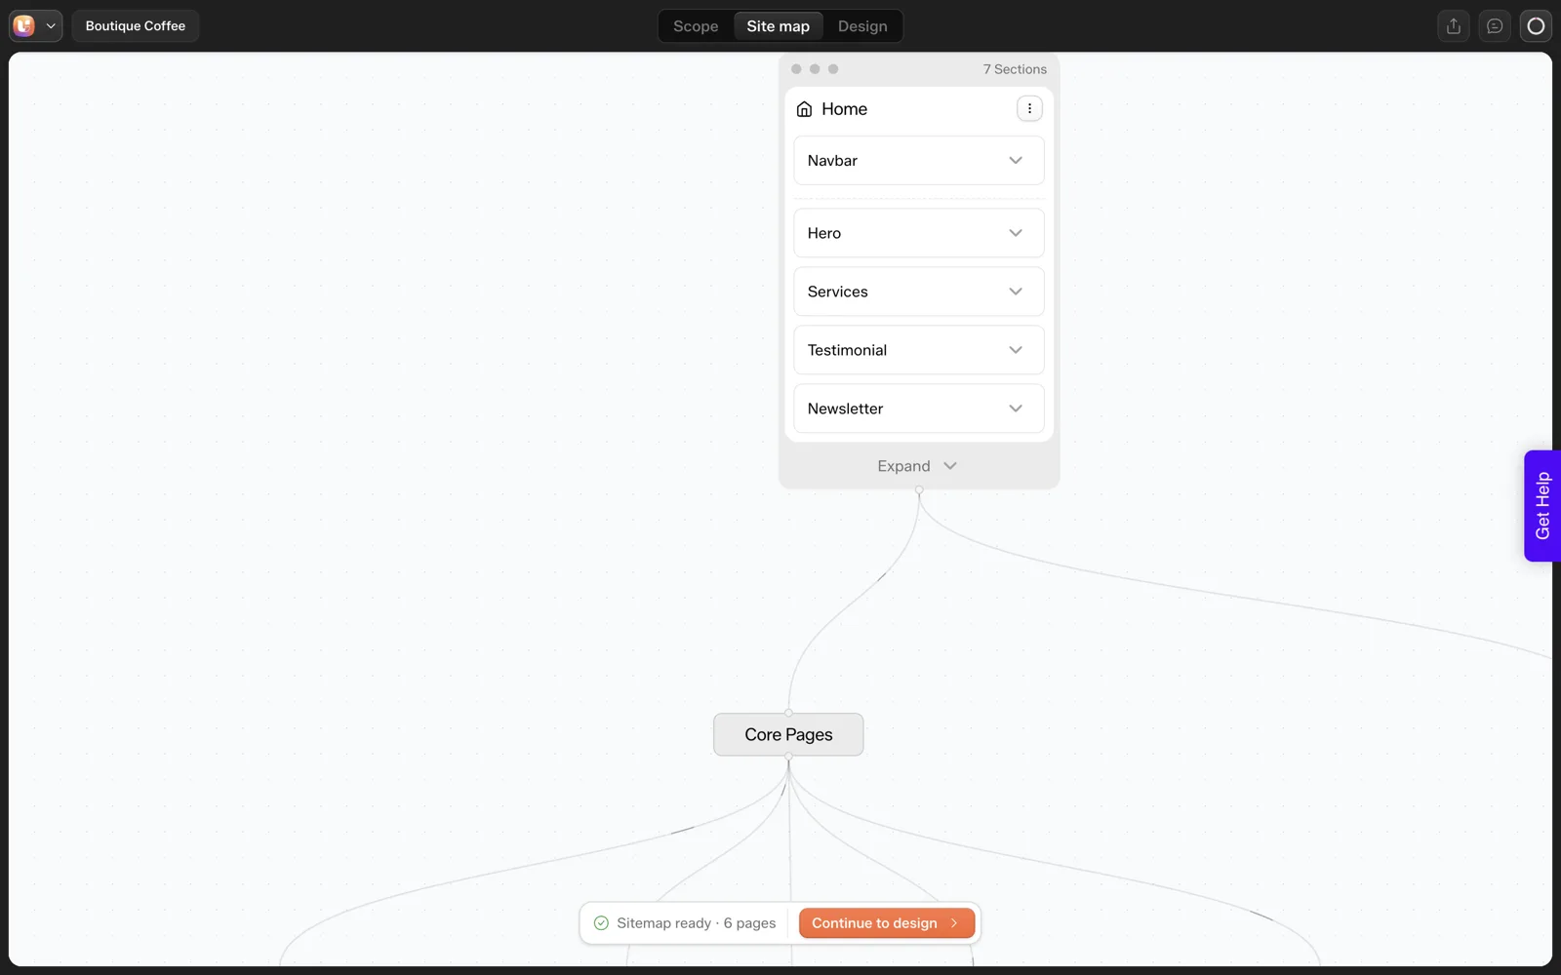Viewport: 1561px width, 975px height.
Task: Expand the Navbar section chevron
Action: [x=1016, y=160]
